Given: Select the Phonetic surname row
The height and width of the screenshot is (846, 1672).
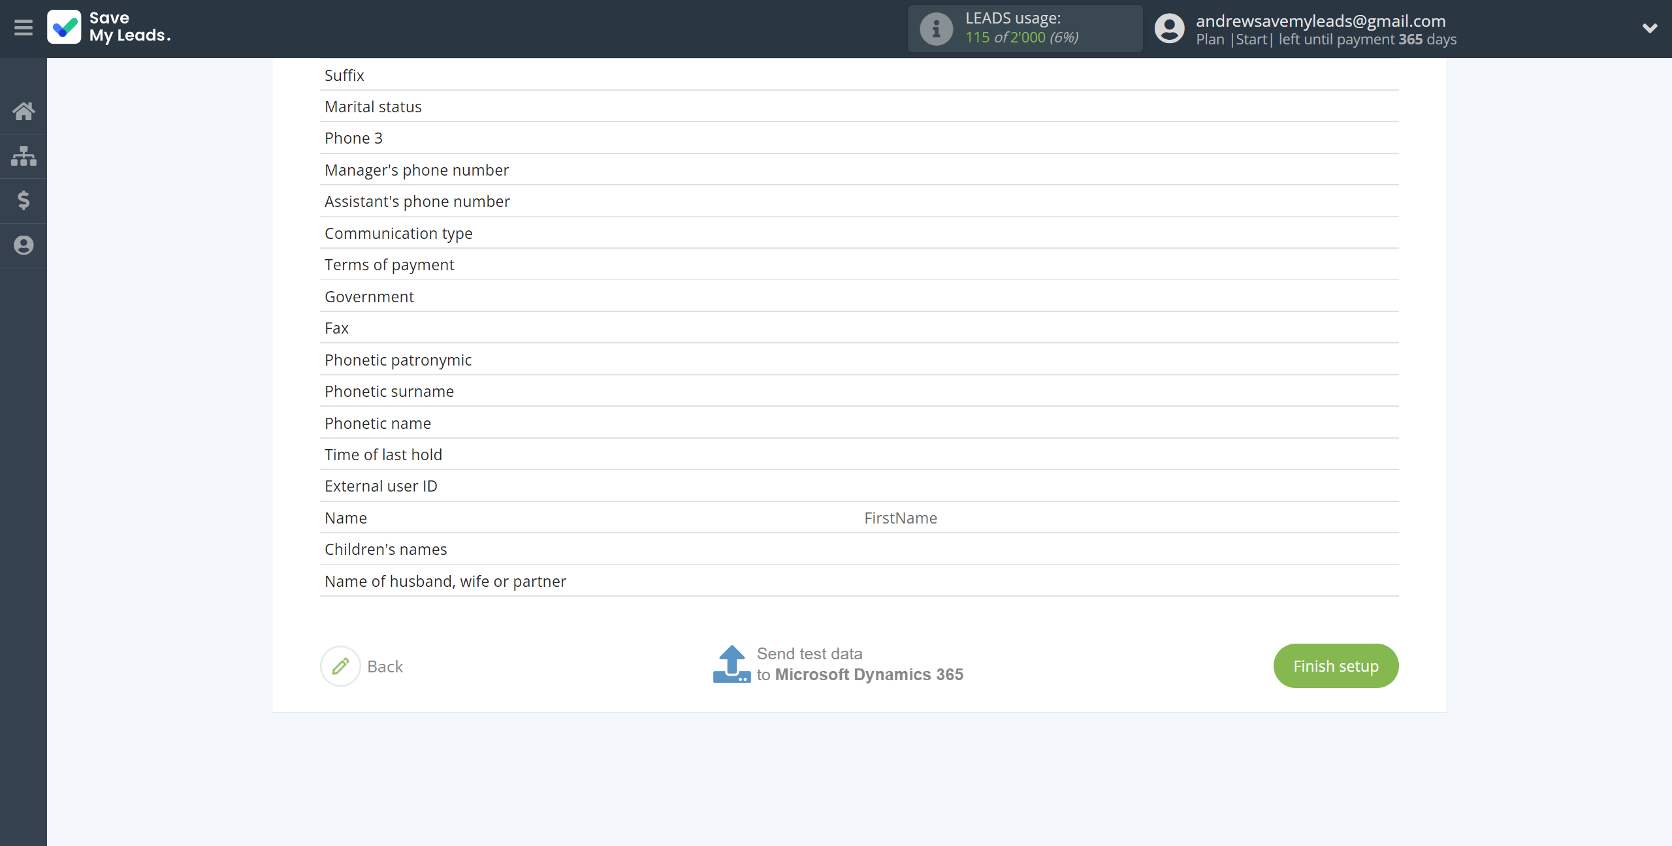Looking at the screenshot, I should (859, 391).
